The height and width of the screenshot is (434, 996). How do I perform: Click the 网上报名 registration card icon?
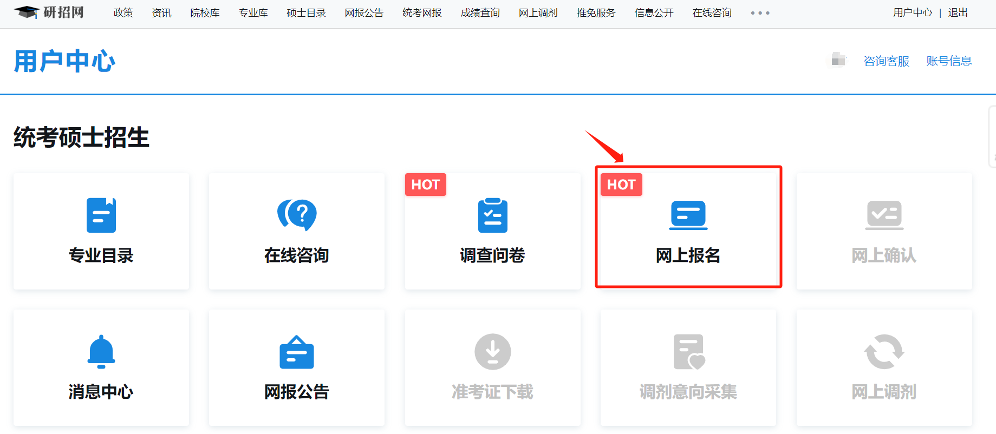pos(688,215)
